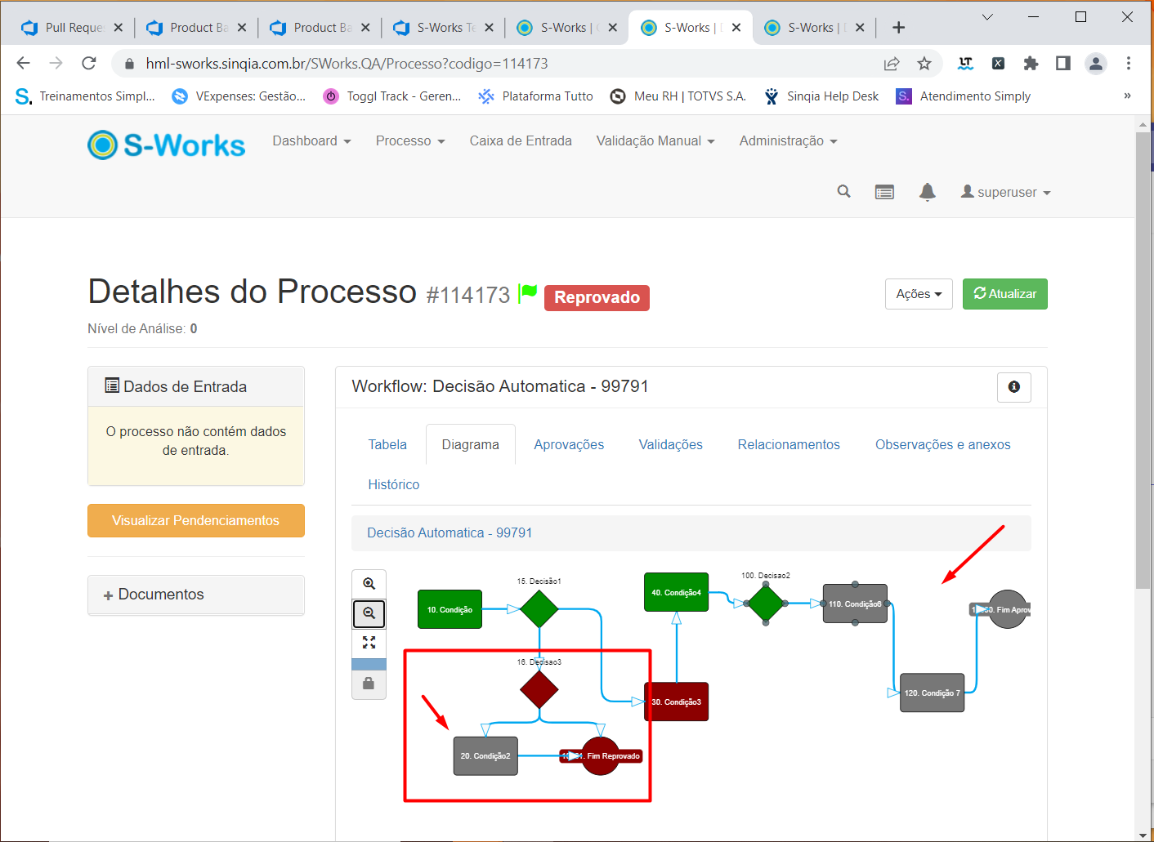The width and height of the screenshot is (1154, 842).
Task: Select node 40. Condição4 in diagram
Action: (676, 592)
